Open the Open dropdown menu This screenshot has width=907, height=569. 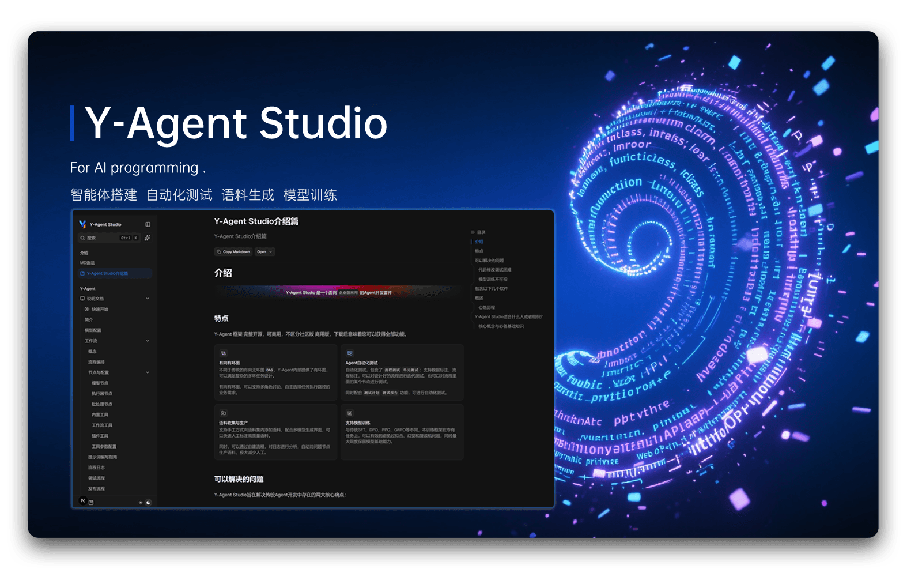[x=264, y=252]
